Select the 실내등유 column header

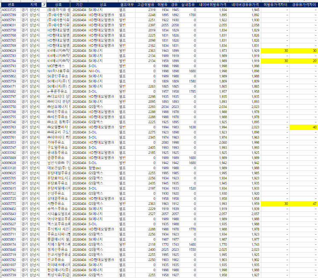188,5
